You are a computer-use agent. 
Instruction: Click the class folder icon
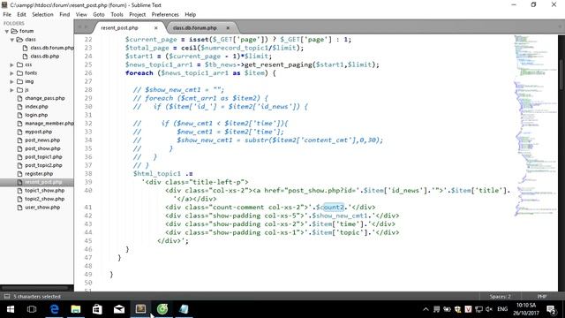[19, 40]
